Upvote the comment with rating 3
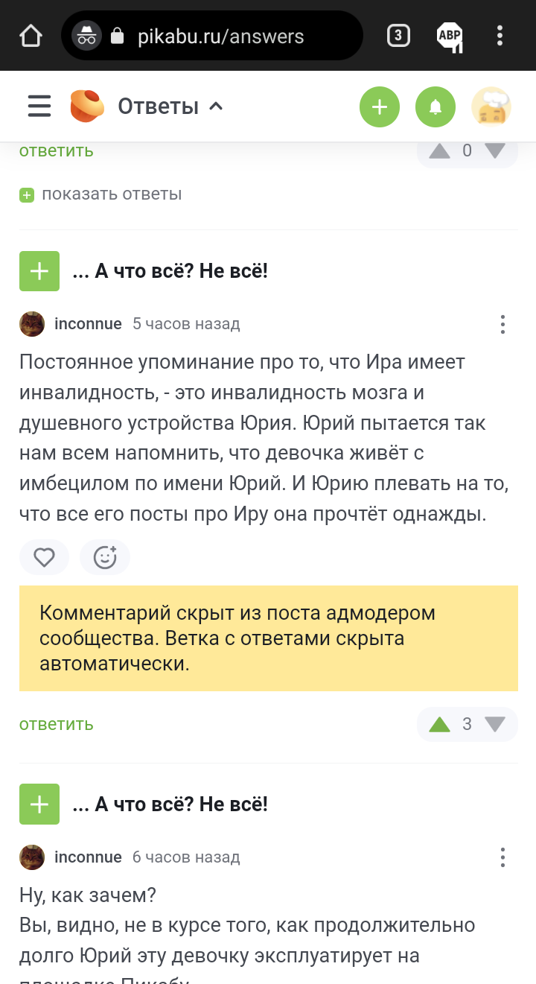This screenshot has height=984, width=536. click(x=440, y=724)
